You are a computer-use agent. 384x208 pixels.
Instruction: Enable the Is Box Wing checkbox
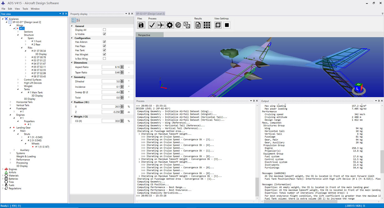click(x=104, y=58)
